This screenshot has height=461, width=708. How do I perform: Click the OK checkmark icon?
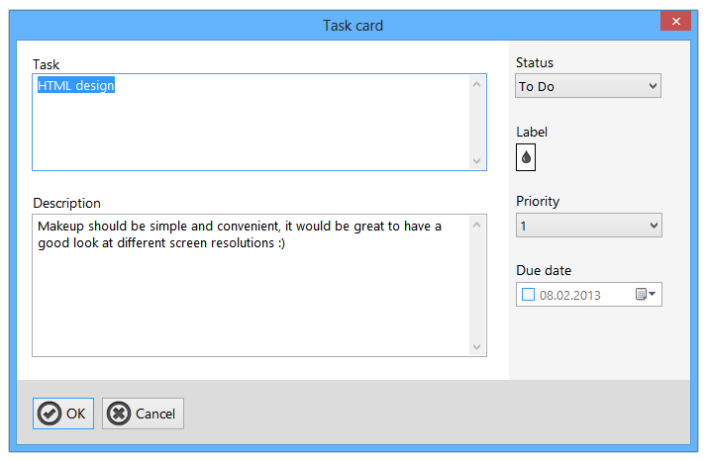(x=50, y=414)
